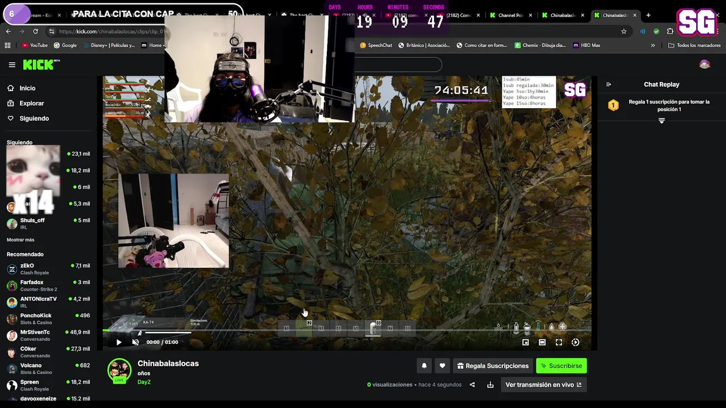Open the user profile avatar menu
Viewport: 726px width, 408px height.
pyautogui.click(x=704, y=65)
